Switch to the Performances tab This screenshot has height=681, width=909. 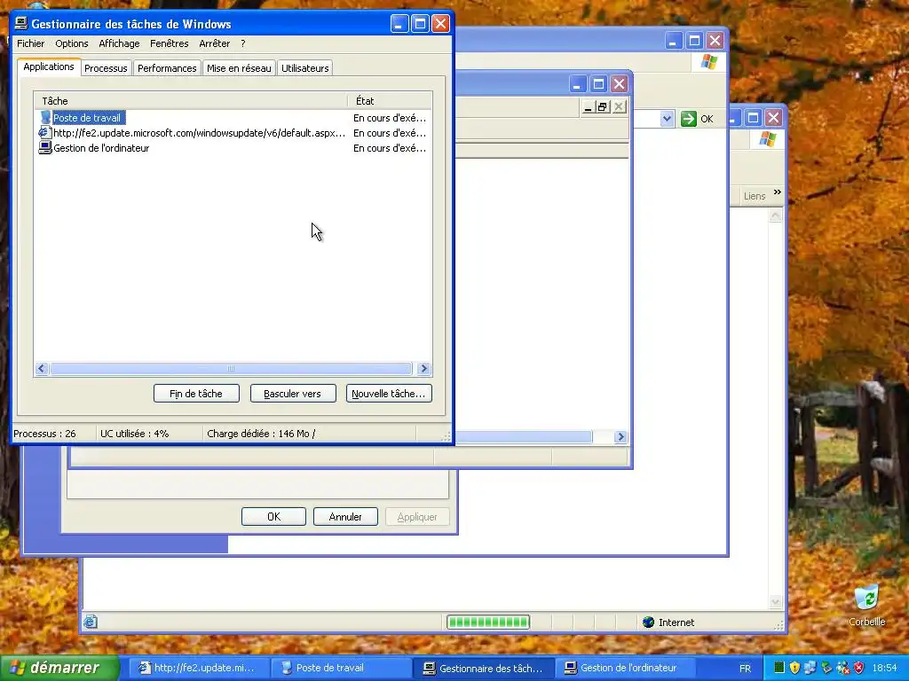point(167,68)
